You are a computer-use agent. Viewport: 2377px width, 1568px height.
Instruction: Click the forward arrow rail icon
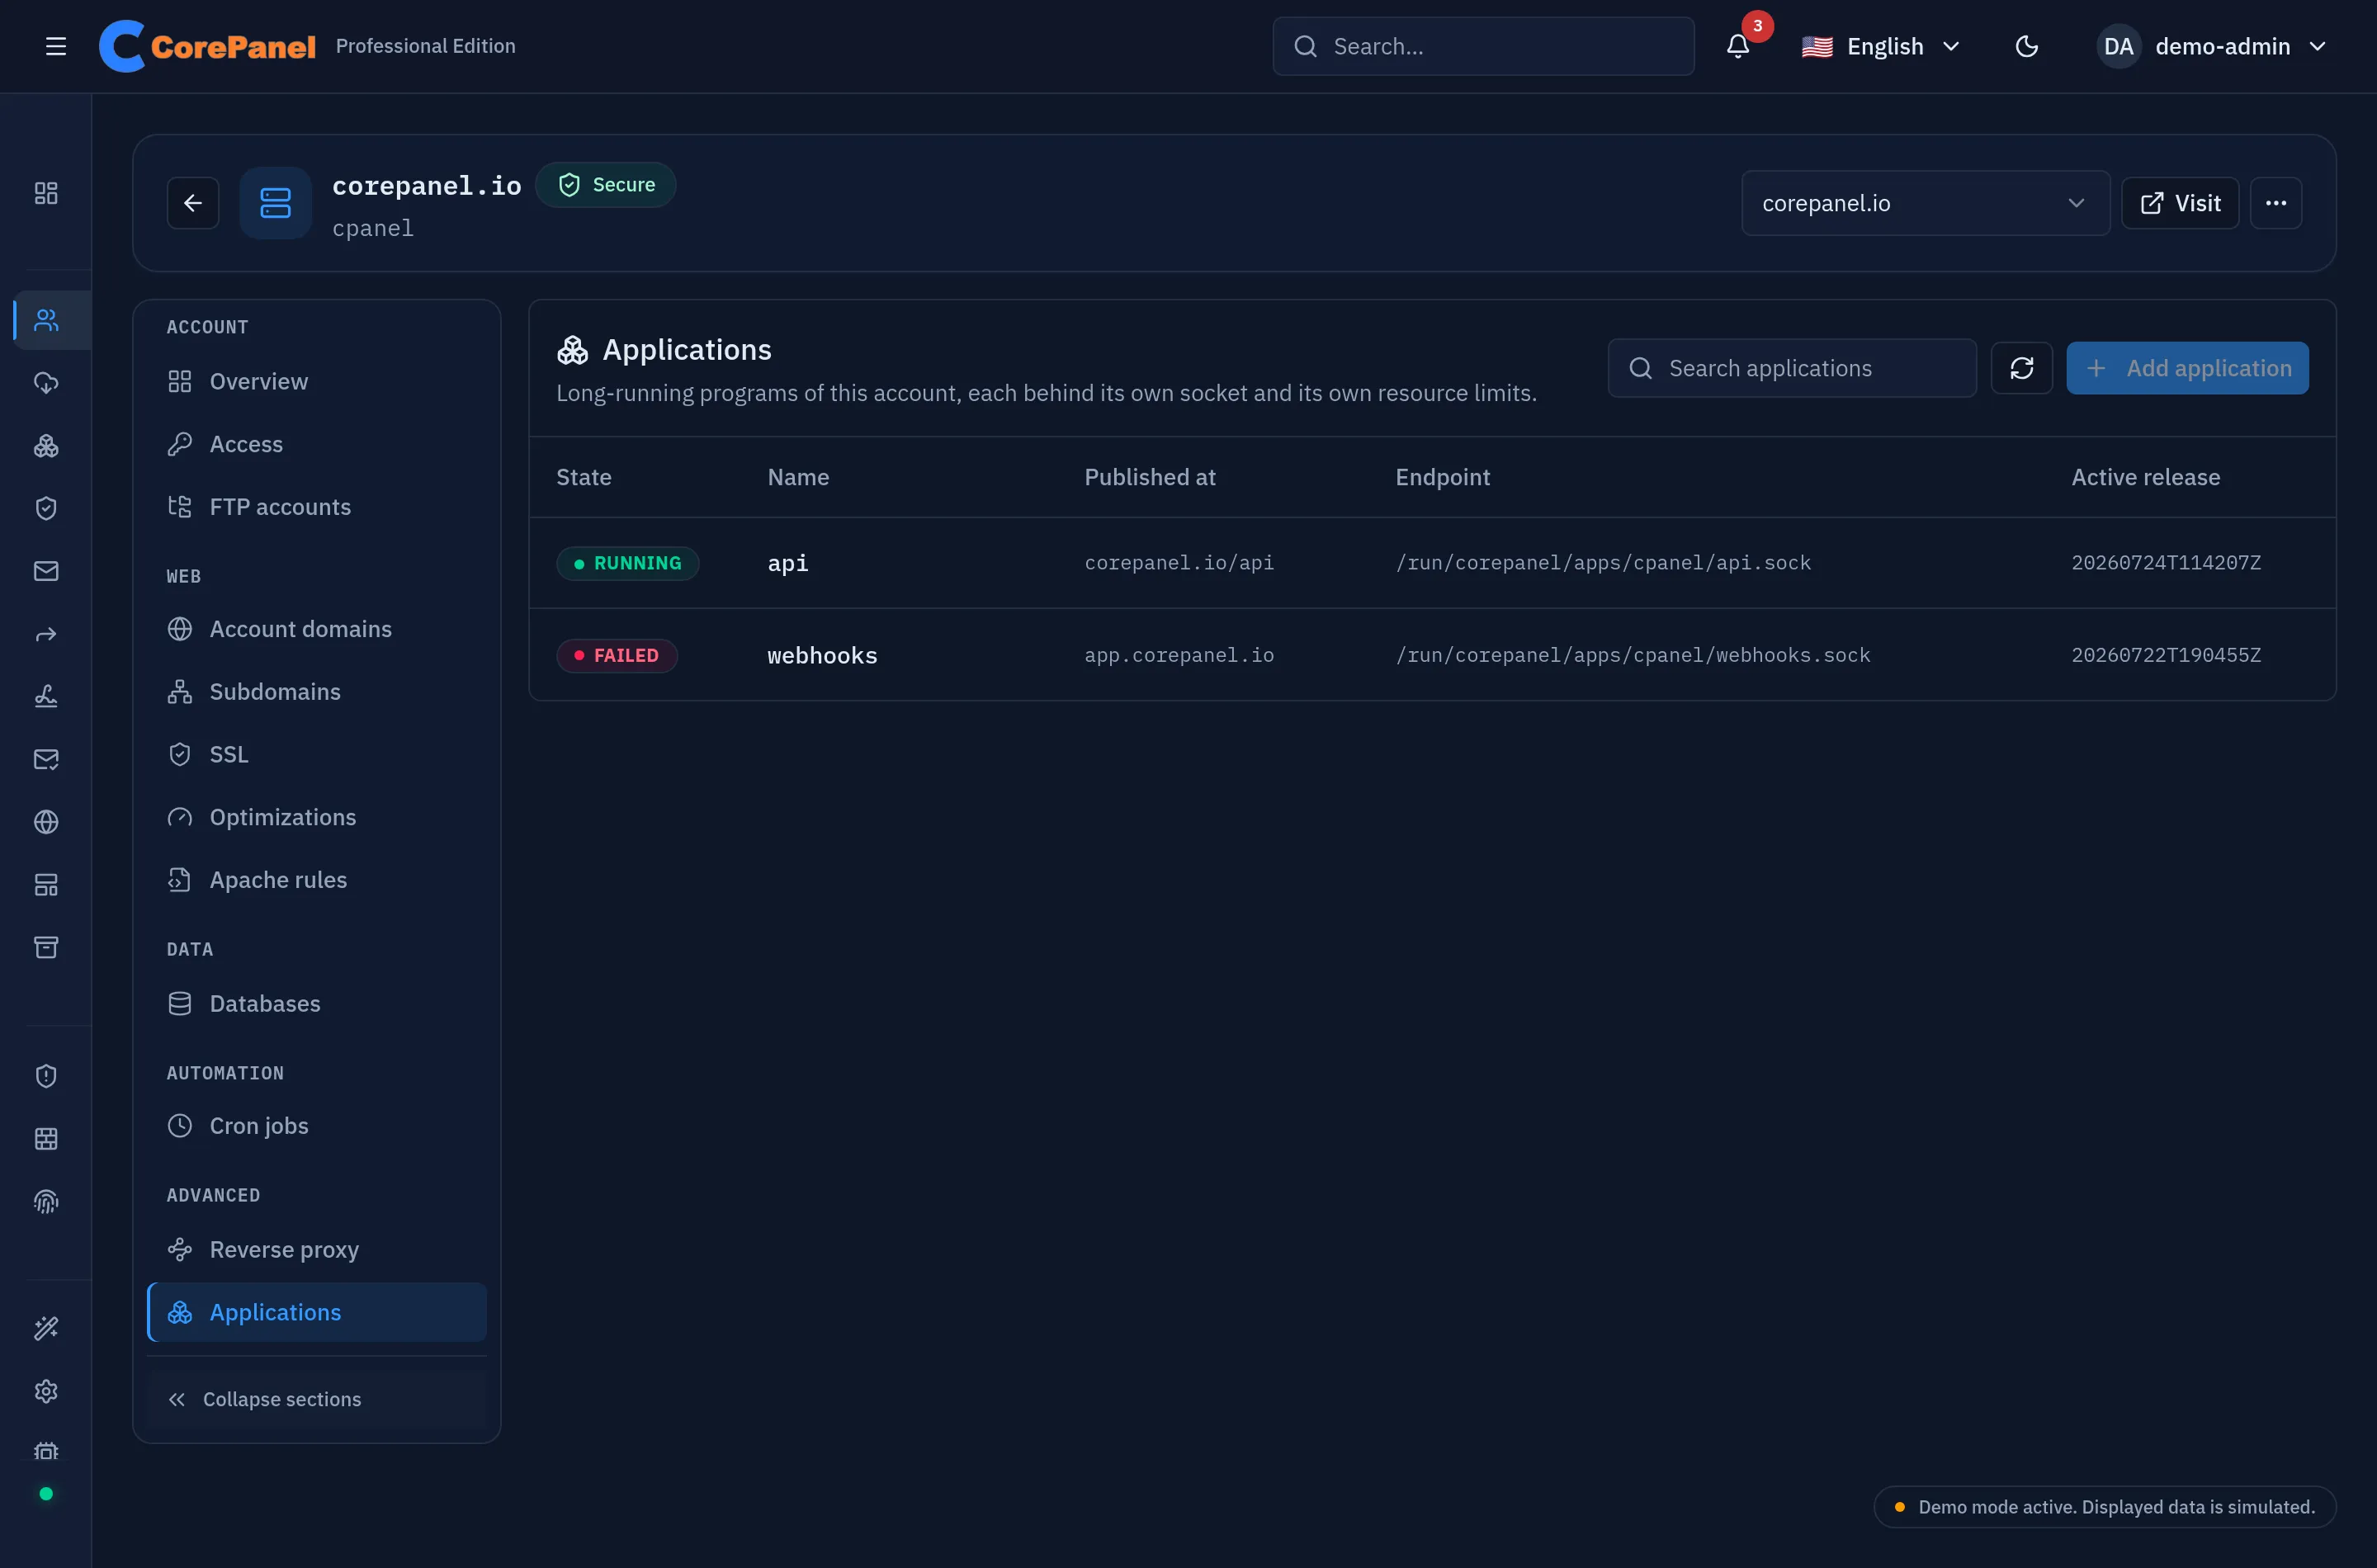[x=46, y=634]
